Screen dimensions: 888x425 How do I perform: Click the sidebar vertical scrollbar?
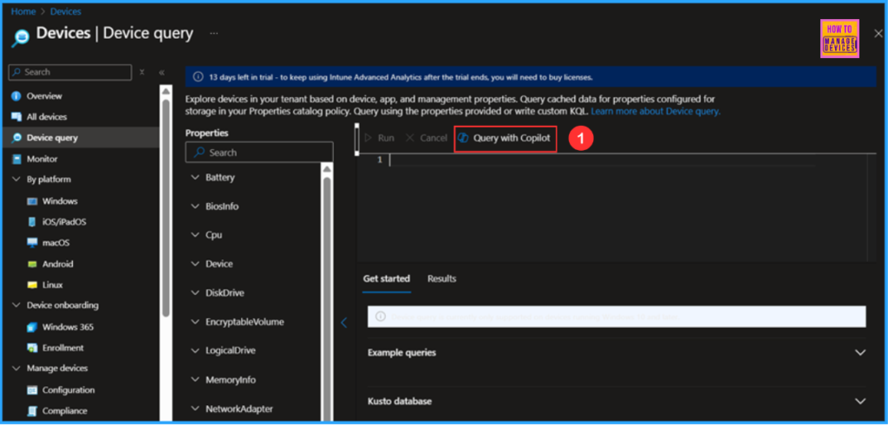tap(166, 206)
